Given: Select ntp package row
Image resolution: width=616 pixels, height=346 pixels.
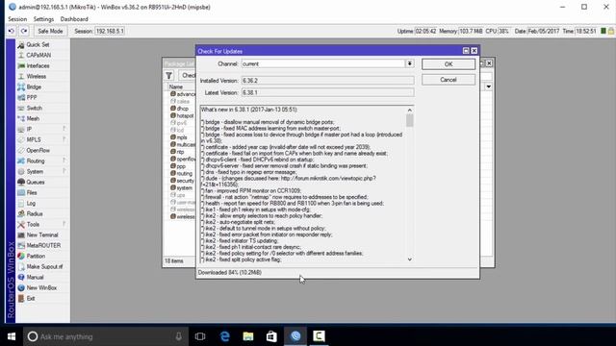Looking at the screenshot, I should pyautogui.click(x=181, y=152).
